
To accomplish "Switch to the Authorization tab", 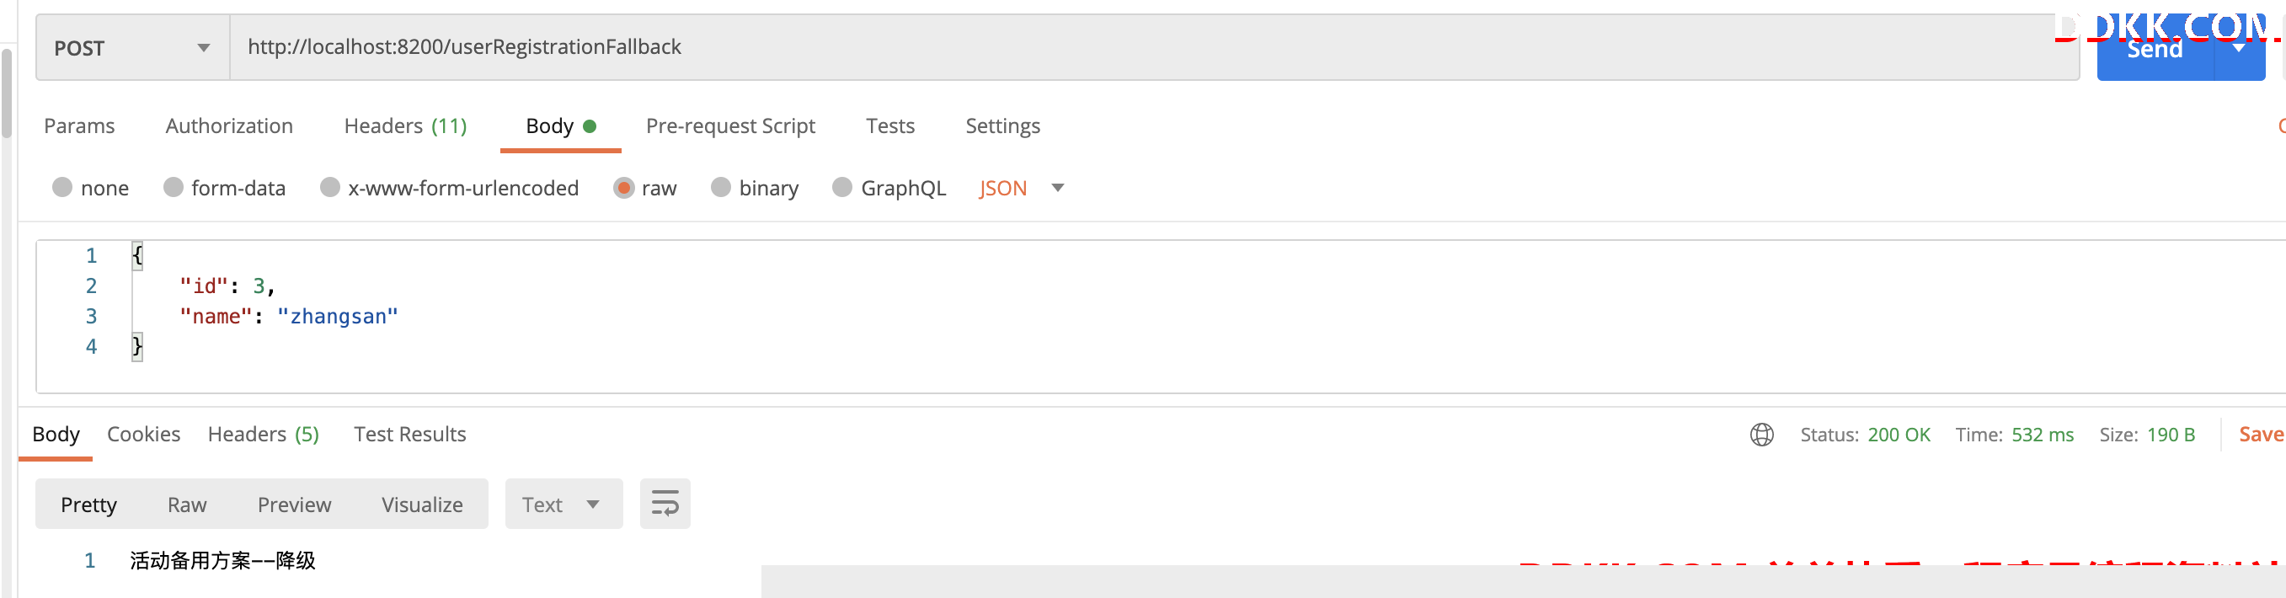I will [x=229, y=126].
